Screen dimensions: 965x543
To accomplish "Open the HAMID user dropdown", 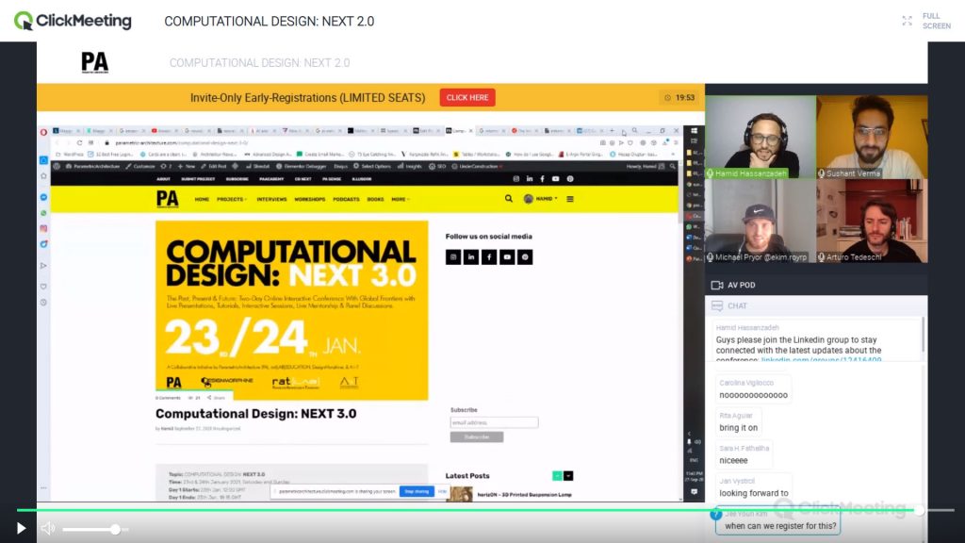I will click(x=541, y=199).
